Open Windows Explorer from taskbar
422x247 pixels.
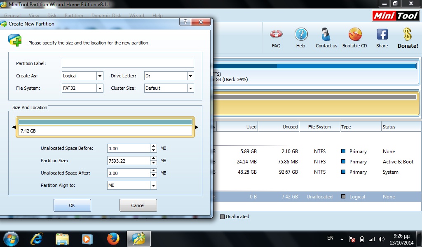click(62, 239)
